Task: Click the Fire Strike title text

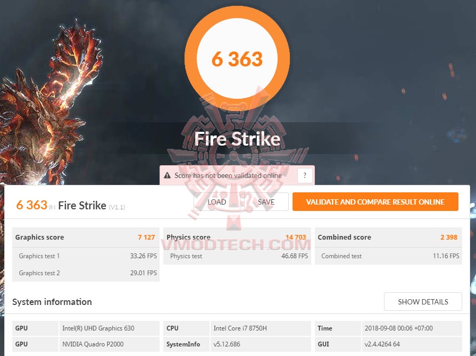Action: click(x=237, y=139)
